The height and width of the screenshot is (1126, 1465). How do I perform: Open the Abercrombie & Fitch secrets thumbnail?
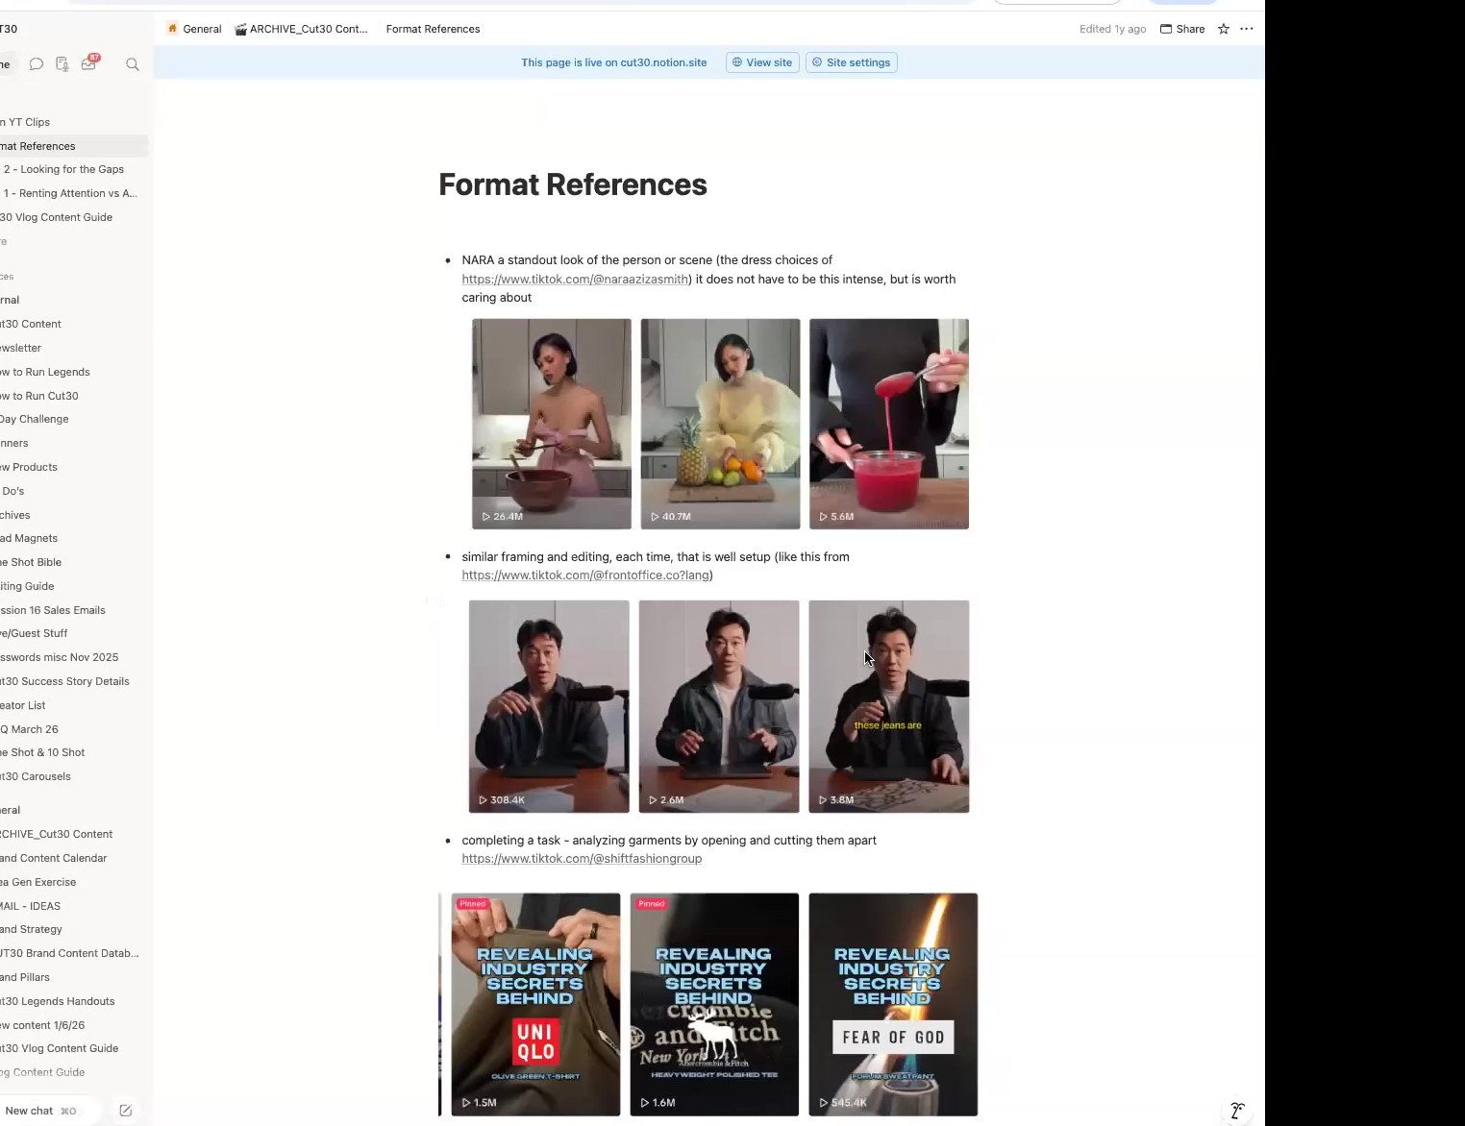coord(714,1004)
